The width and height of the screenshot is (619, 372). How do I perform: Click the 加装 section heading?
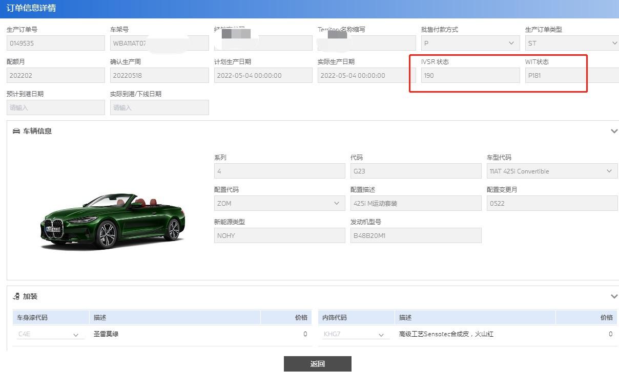coord(30,296)
